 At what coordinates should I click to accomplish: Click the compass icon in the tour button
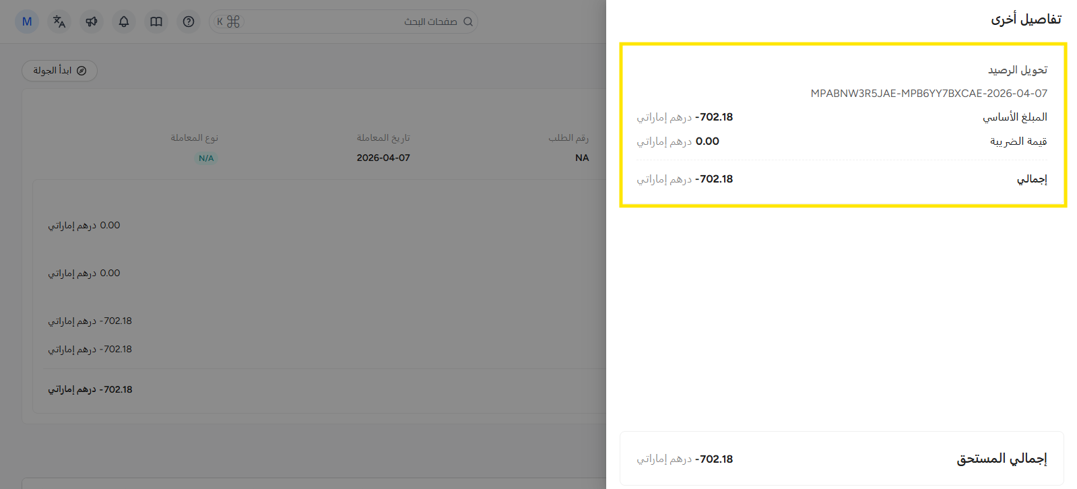81,71
